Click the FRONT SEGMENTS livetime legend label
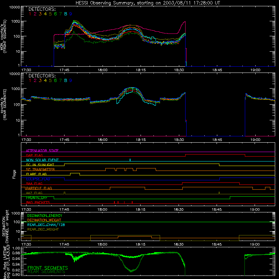 pyautogui.click(x=48, y=268)
